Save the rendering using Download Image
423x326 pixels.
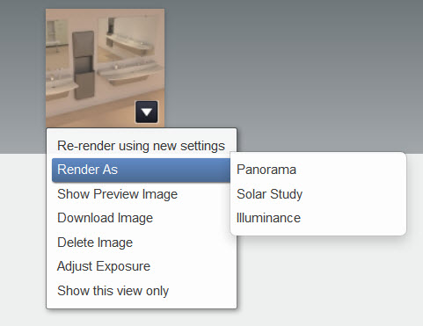tap(141, 218)
